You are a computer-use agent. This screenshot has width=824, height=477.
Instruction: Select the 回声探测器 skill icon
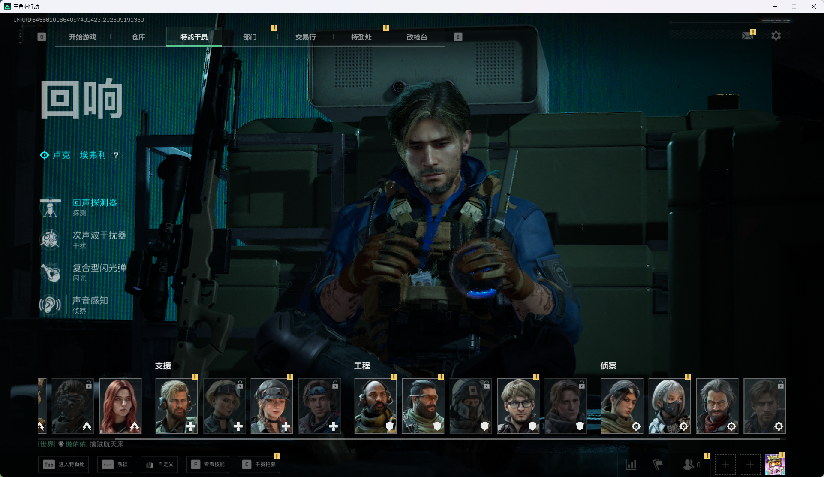[x=51, y=208]
